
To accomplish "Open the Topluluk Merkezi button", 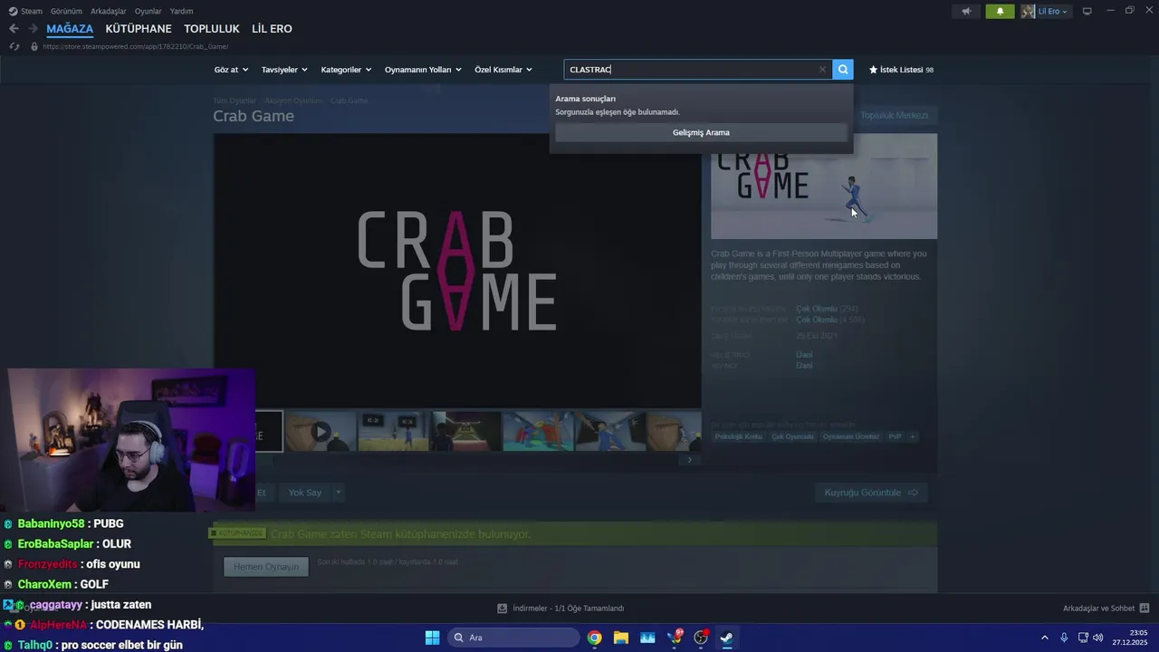I will [894, 115].
